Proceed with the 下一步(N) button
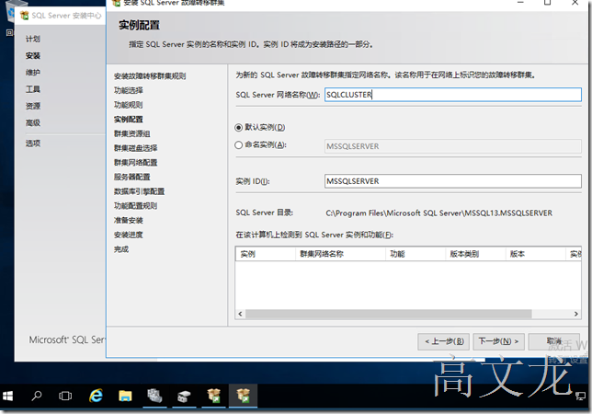The image size is (592, 414). (498, 341)
